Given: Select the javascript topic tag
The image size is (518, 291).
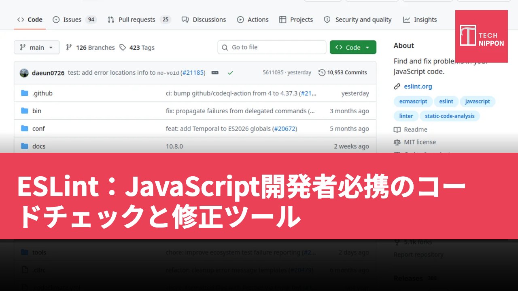Looking at the screenshot, I should click(x=478, y=101).
